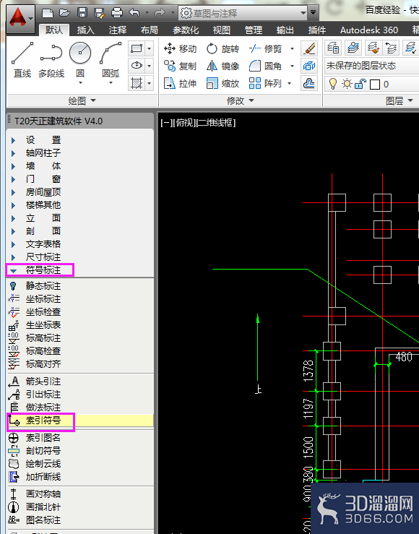Click the 绘制云线 command
Viewport: 419px width, 534px height.
[43, 464]
